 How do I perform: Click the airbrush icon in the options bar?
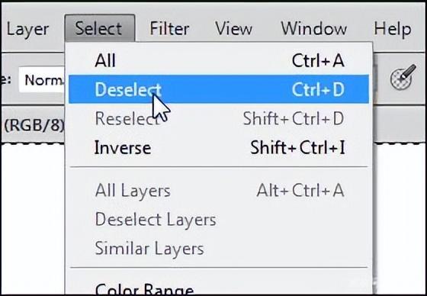(403, 77)
